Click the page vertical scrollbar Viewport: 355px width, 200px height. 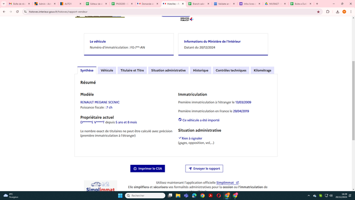point(353,101)
